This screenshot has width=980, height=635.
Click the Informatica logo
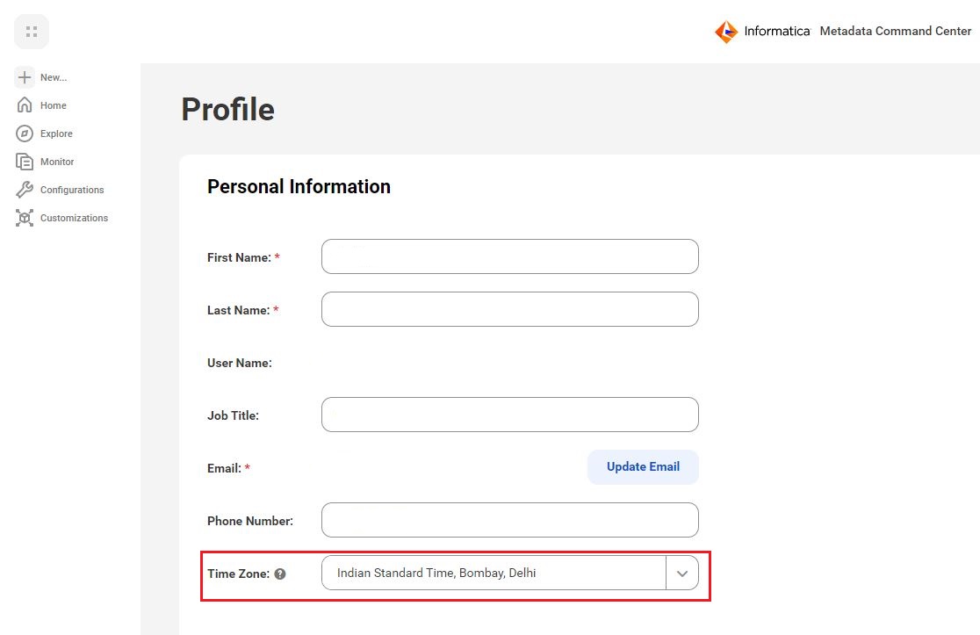(x=762, y=32)
